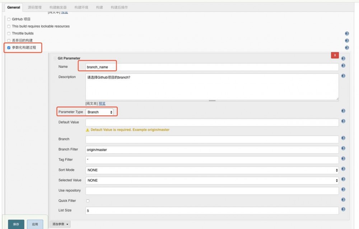Delete Git Parameter with red X button
Image resolution: width=359 pixels, height=229 pixels.
pos(335,55)
